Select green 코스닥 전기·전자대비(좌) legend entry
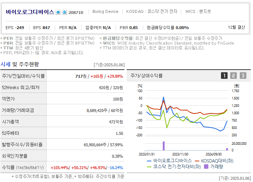This screenshot has width=253, height=182. coord(174,167)
